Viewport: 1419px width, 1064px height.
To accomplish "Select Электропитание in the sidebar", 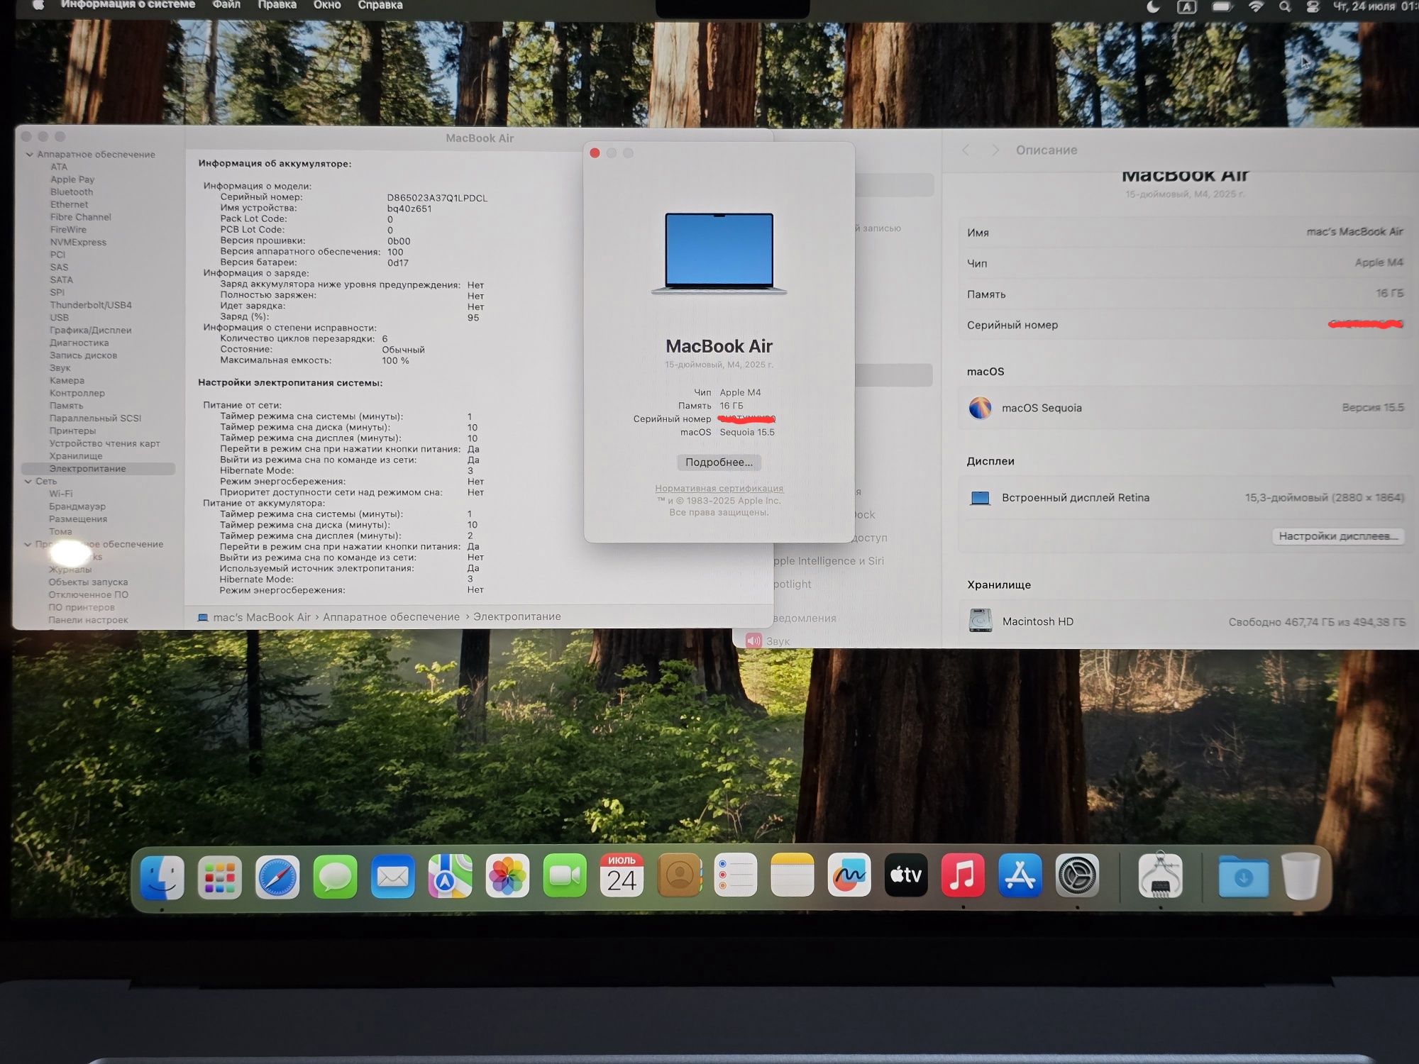I will coord(98,469).
